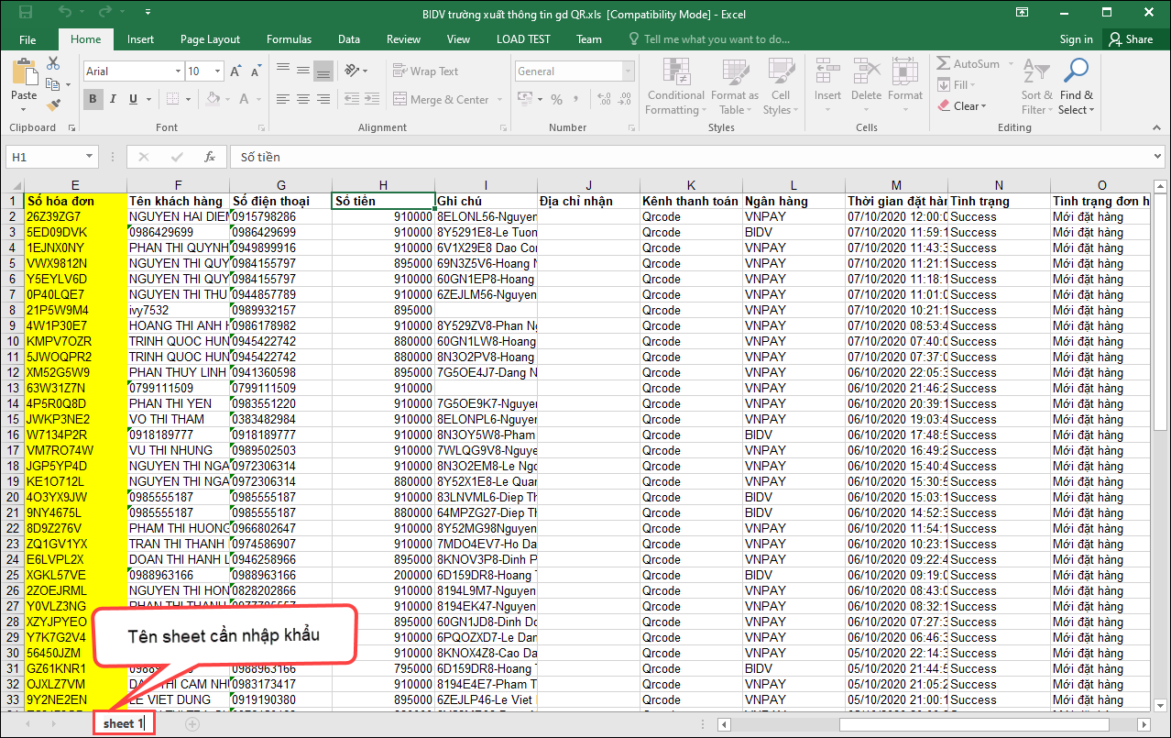Expand the font size dropdown
The width and height of the screenshot is (1171, 738).
[x=217, y=72]
